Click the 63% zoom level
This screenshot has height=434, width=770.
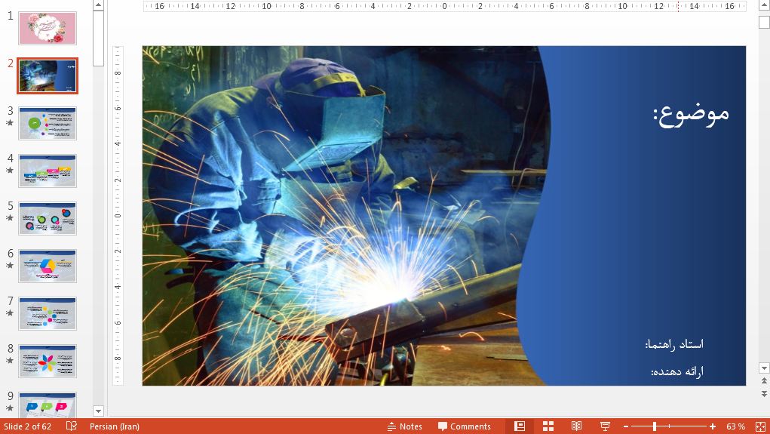tap(735, 426)
